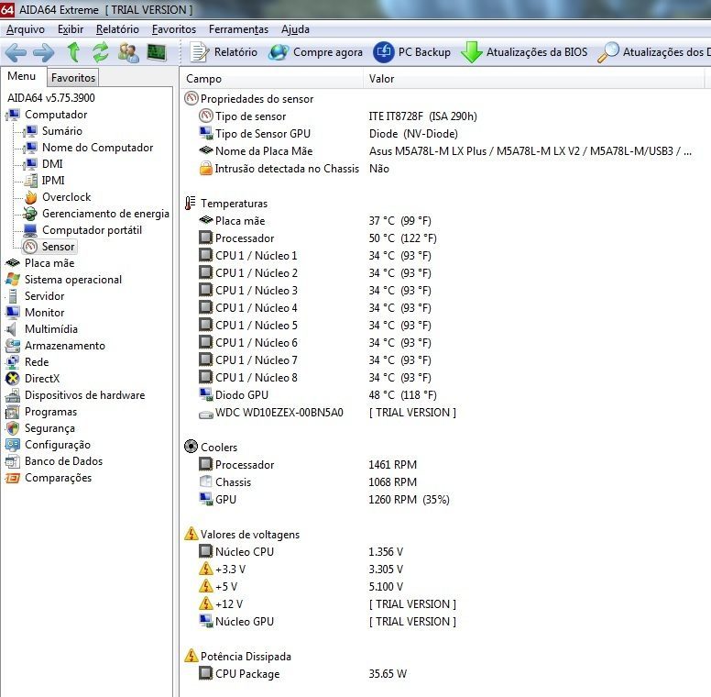Open the Relatório menu
The image size is (711, 697).
[x=117, y=29]
